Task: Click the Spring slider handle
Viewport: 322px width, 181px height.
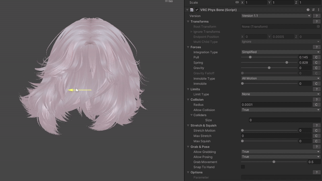Action: click(287, 63)
